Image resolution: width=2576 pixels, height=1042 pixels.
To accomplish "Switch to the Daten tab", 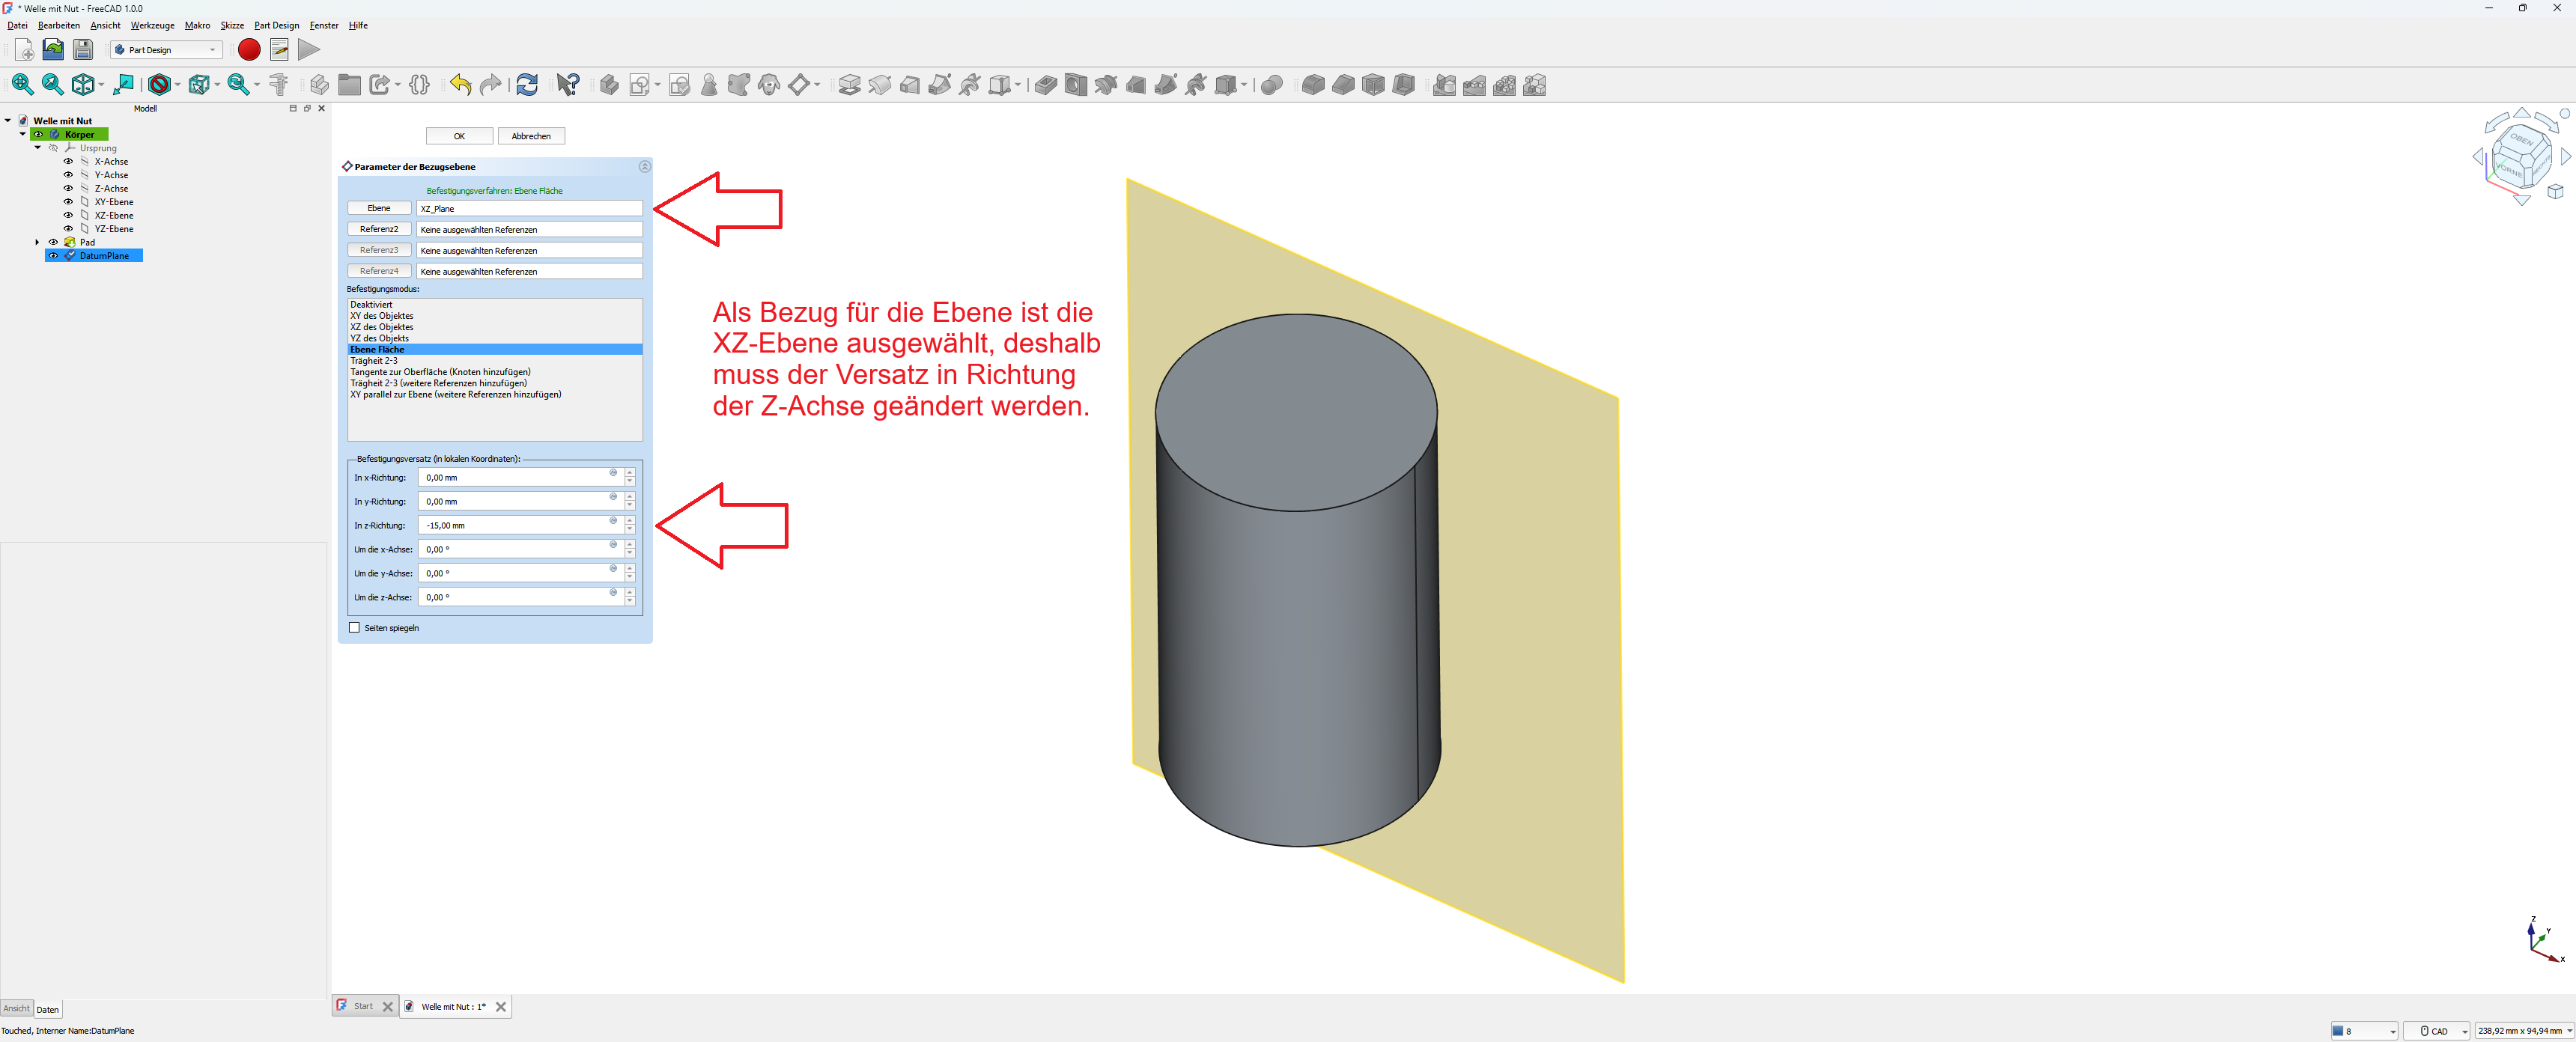I will pos(48,1009).
